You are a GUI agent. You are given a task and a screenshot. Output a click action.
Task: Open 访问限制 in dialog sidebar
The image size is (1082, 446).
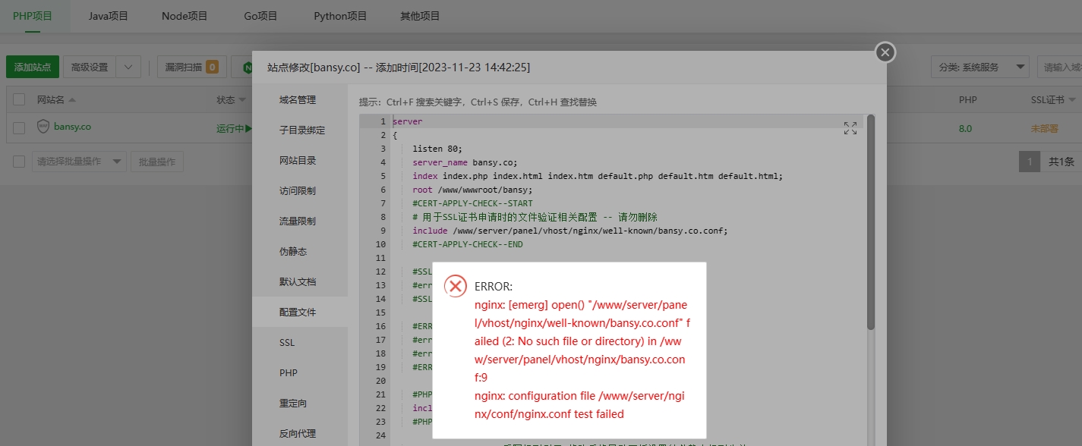click(298, 190)
